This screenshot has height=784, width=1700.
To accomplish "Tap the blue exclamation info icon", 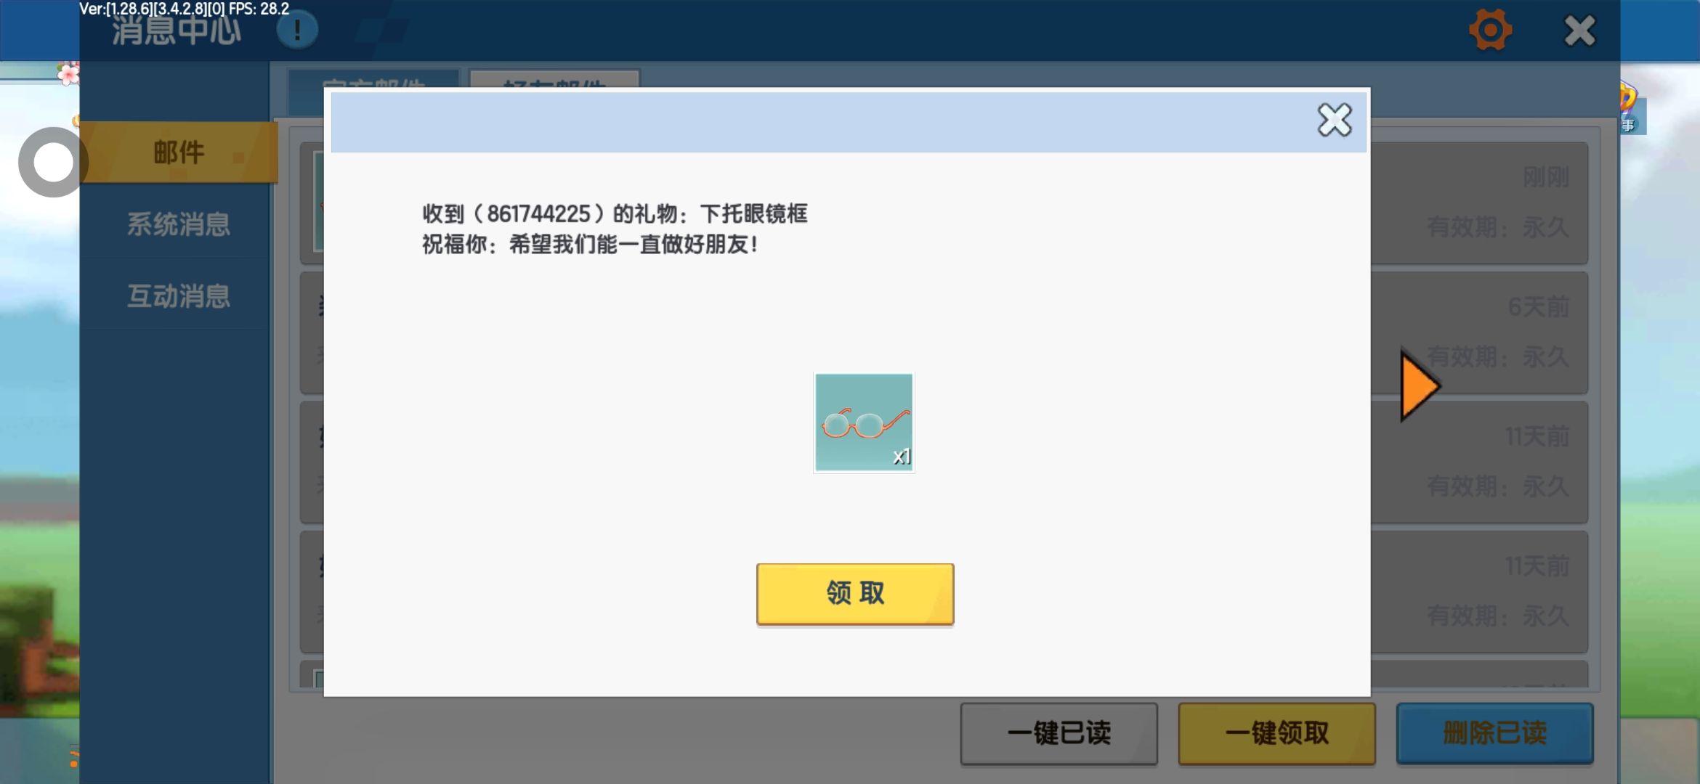I will coord(297,30).
